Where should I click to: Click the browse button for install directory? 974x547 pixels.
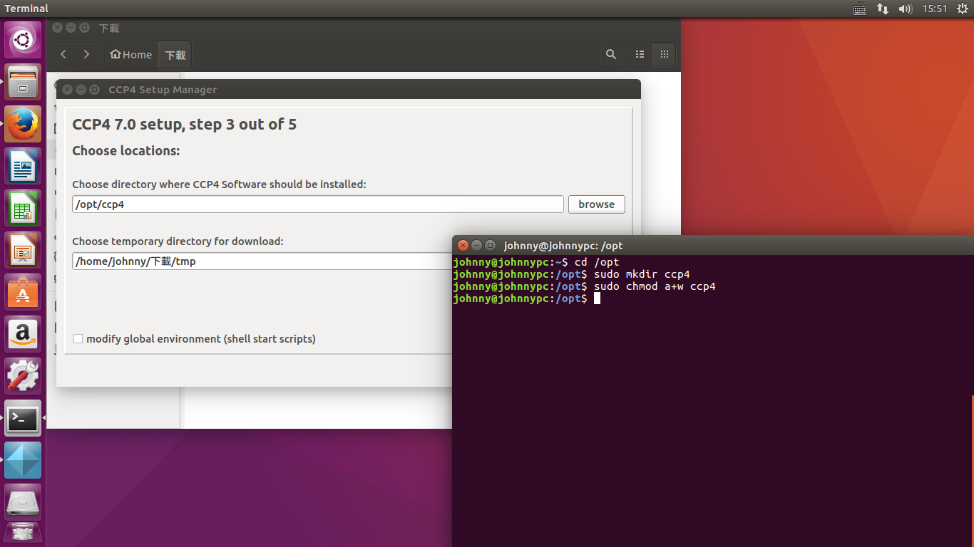coord(596,204)
